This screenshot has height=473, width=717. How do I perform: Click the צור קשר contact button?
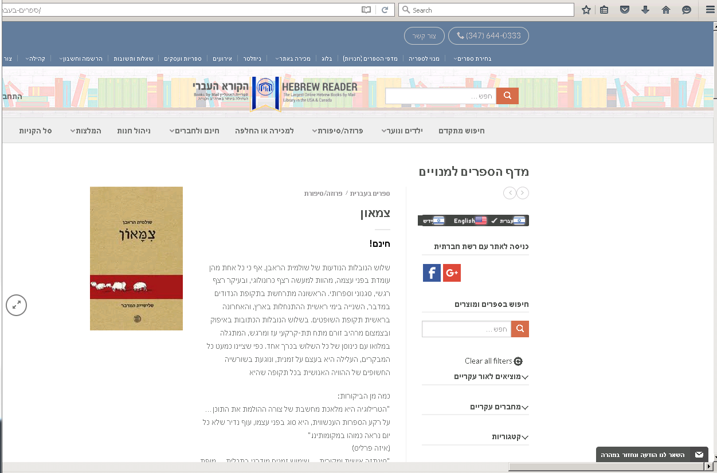pos(424,36)
